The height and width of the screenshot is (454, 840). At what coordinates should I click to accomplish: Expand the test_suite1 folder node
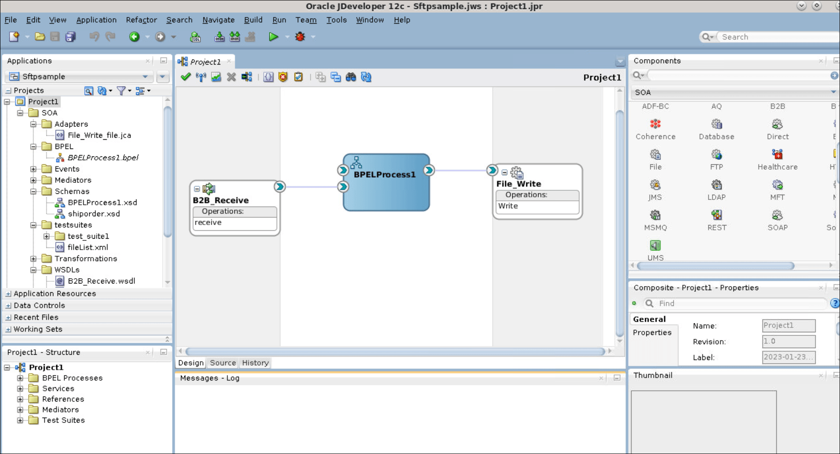click(x=47, y=236)
